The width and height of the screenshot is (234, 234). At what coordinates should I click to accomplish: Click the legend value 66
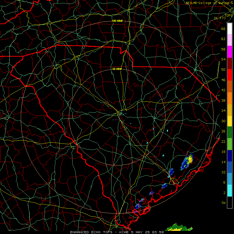pos(223,29)
